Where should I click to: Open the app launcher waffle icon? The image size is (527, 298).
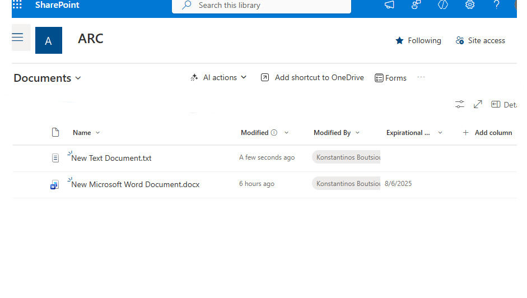(17, 5)
